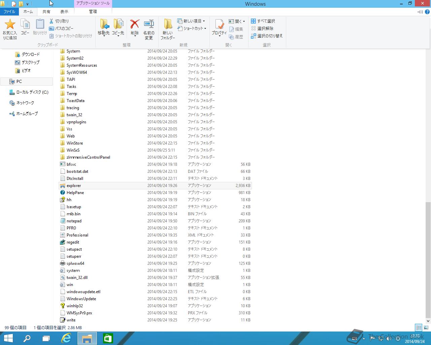Open the ショートカット dropdown in the ribbon
This screenshot has width=431, height=345.
click(x=192, y=28)
